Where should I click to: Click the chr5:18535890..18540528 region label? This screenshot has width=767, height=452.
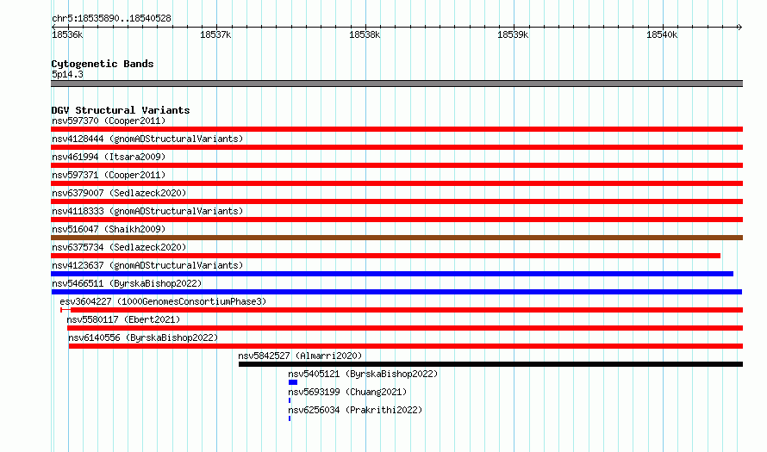(111, 19)
